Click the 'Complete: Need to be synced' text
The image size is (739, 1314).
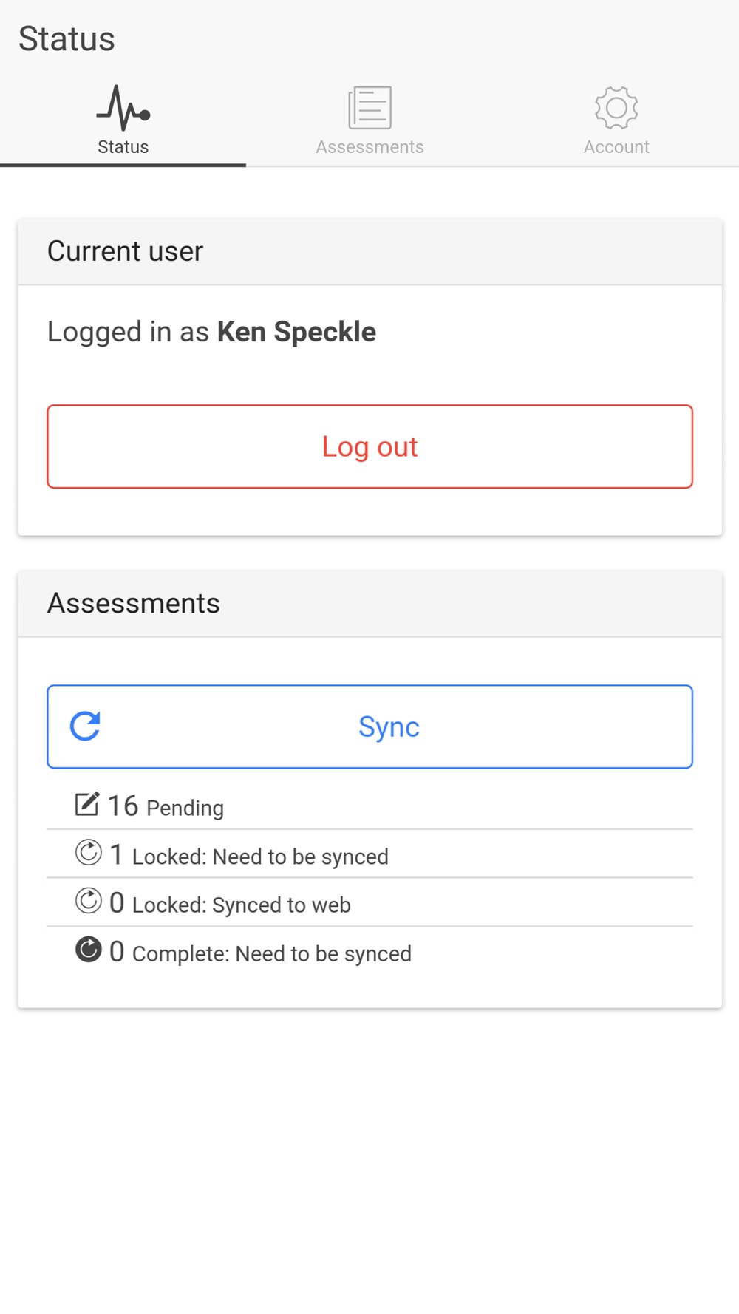[271, 953]
